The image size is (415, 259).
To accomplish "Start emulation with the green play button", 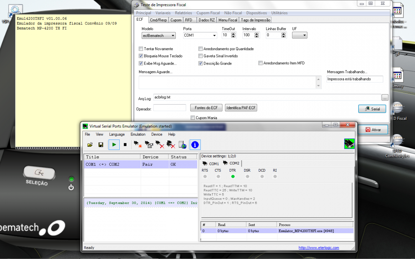I will 114,145.
